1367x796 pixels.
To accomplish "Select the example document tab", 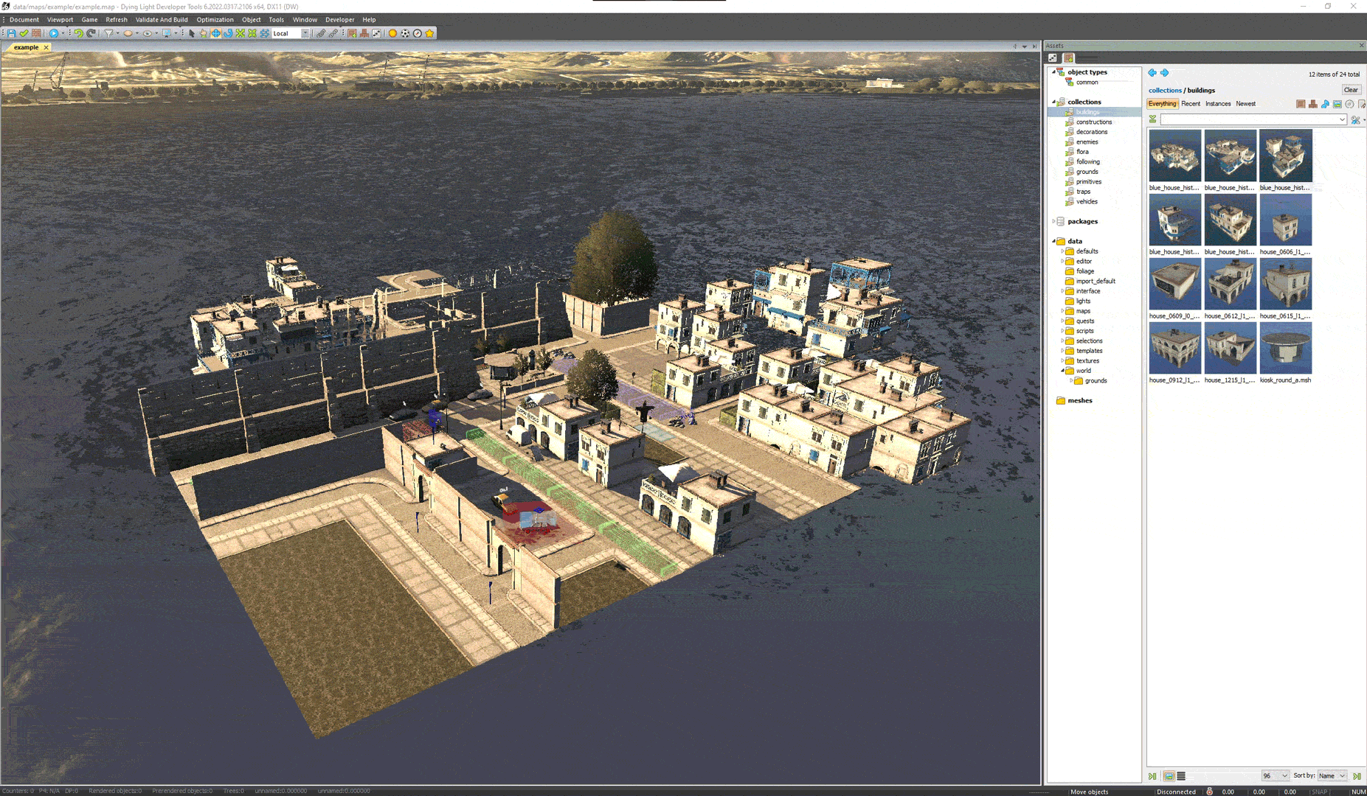I will [26, 47].
